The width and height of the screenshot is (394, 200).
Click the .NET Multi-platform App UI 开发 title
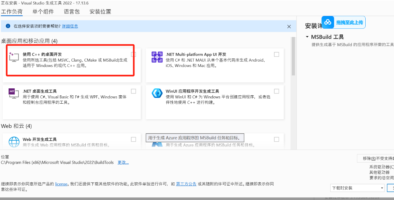coord(196,54)
